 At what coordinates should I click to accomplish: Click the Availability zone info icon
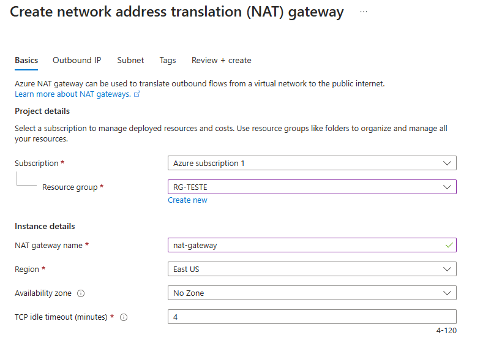tap(81, 293)
